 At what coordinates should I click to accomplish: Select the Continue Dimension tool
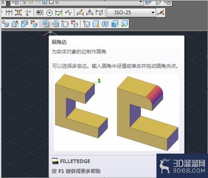[9, 13]
